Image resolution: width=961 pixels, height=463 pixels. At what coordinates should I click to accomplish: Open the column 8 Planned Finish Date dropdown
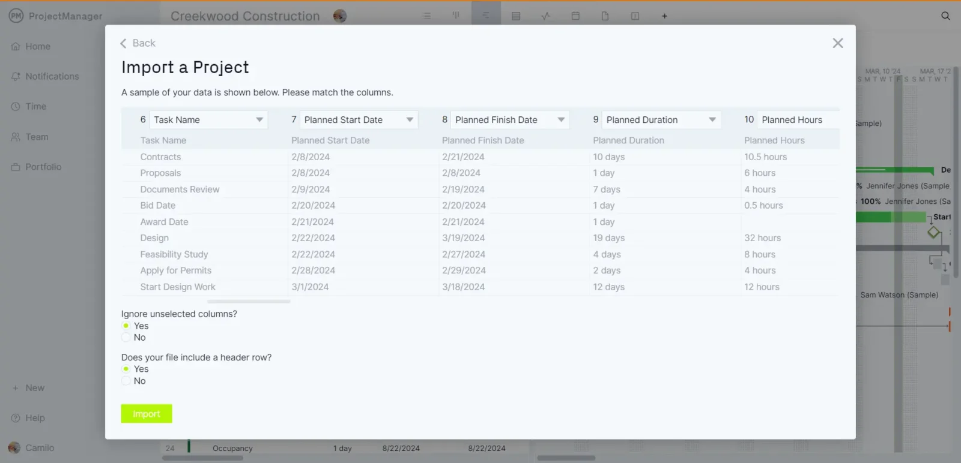point(510,120)
